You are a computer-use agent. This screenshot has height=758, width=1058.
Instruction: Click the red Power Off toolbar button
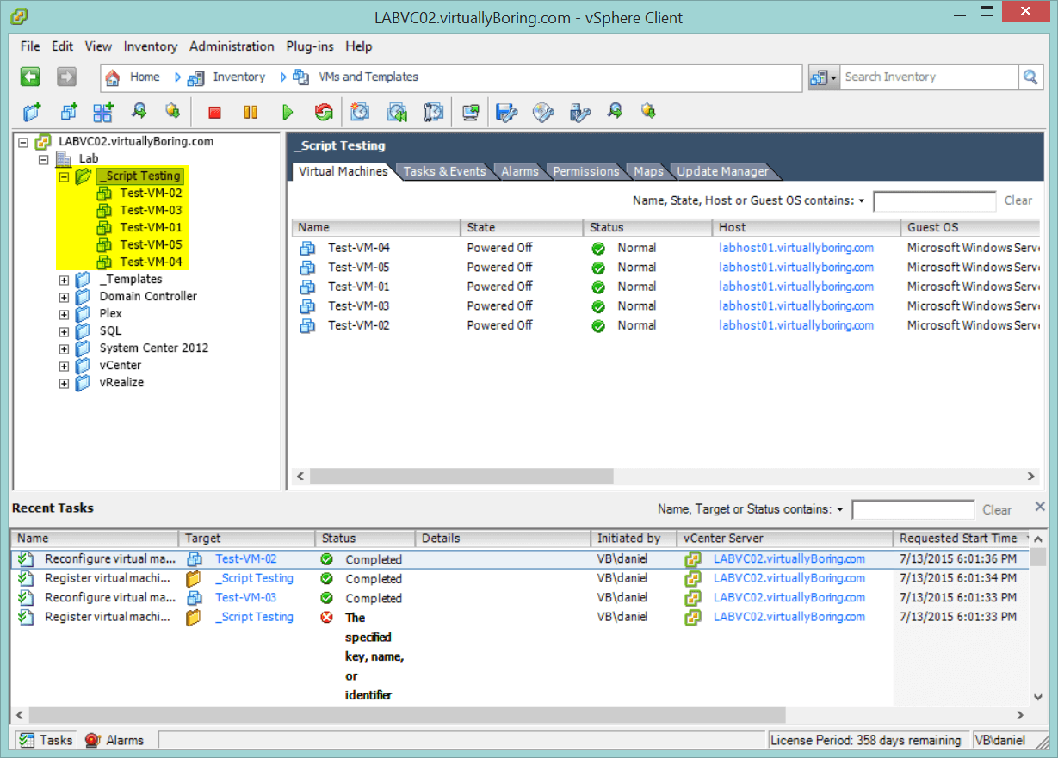click(x=214, y=112)
